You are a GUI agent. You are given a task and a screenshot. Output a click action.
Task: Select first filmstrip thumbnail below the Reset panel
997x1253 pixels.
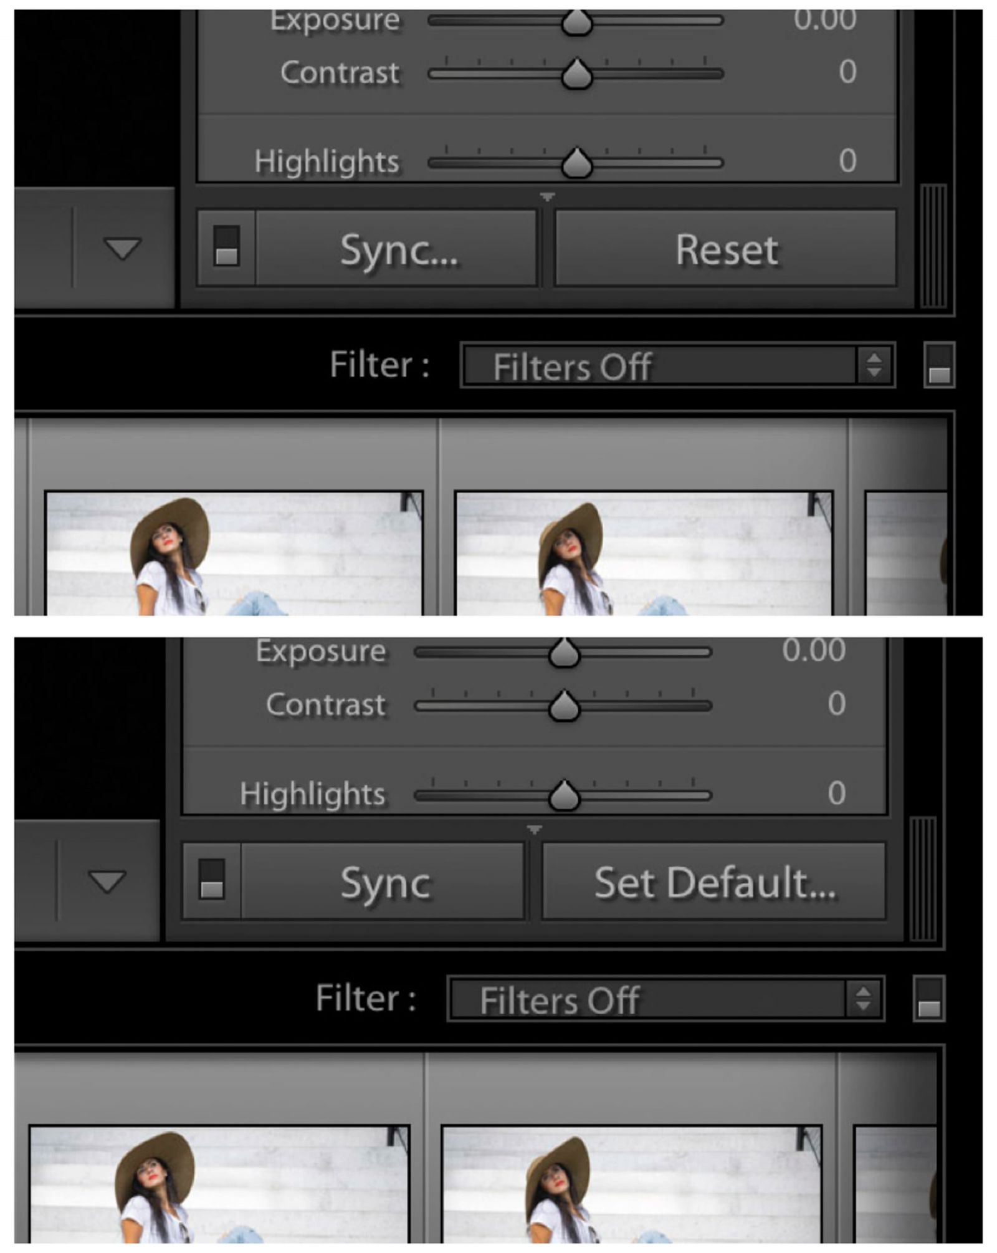click(234, 553)
